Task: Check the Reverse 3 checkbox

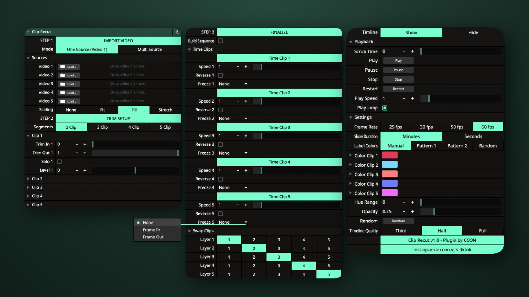Action: point(220,144)
